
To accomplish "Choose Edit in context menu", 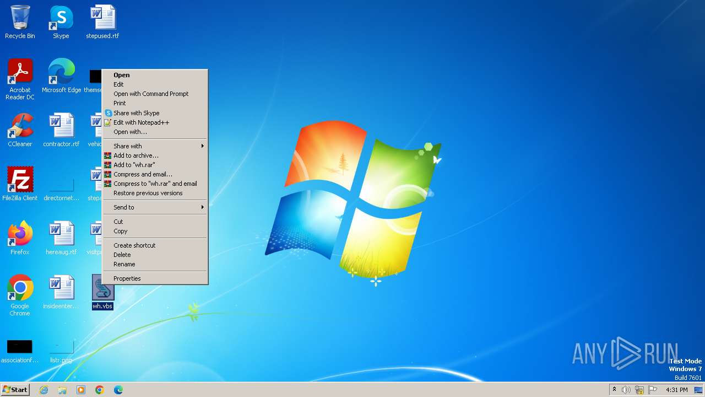I will (x=155, y=84).
